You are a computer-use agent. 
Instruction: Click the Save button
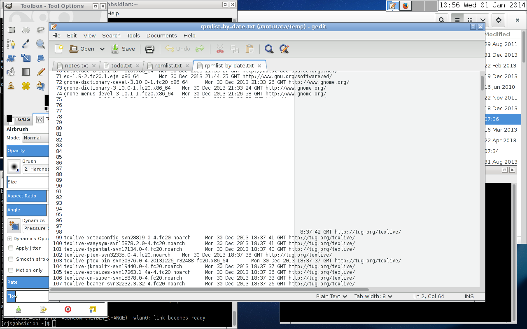(x=124, y=49)
